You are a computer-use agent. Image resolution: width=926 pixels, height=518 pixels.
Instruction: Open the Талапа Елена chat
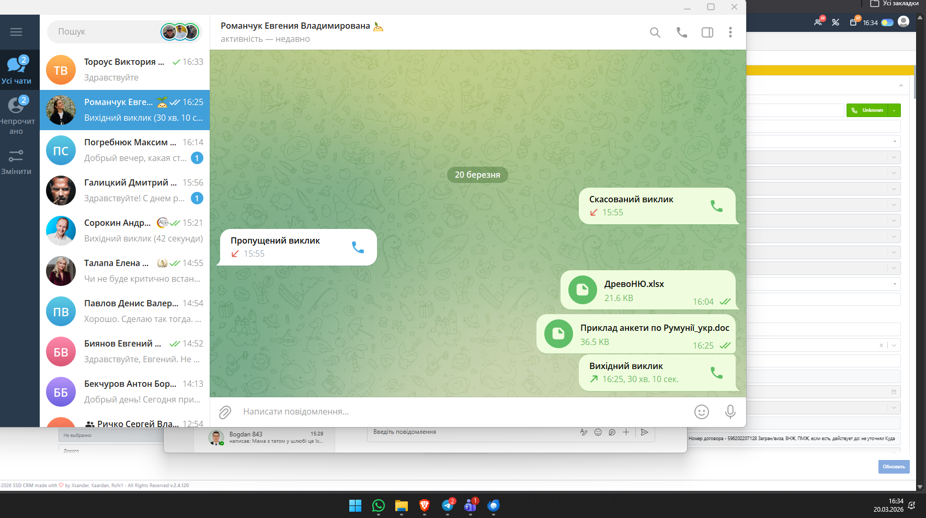coord(124,271)
